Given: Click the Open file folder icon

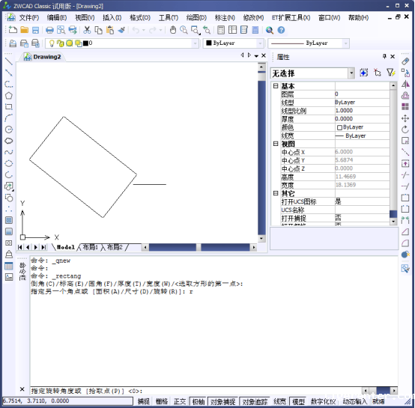Looking at the screenshot, I should click(x=25, y=30).
